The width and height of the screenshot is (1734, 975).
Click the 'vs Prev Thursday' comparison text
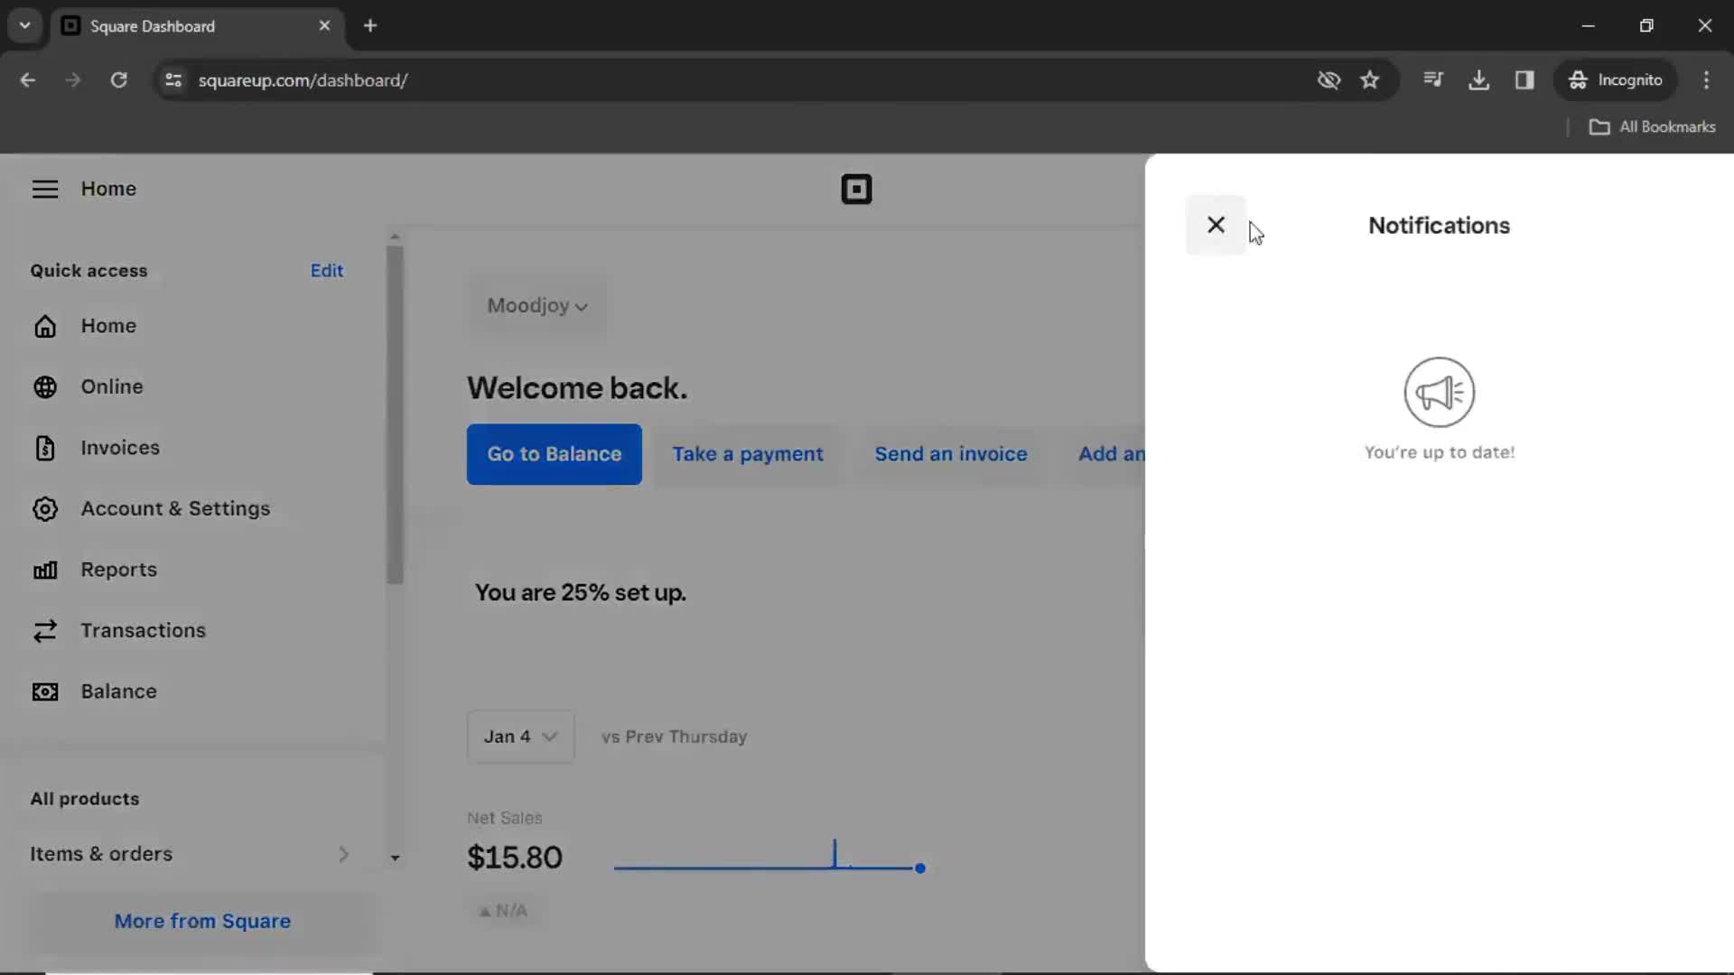[675, 737]
